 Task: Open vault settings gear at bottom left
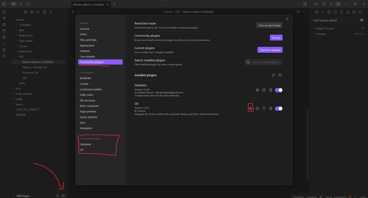tap(63, 196)
